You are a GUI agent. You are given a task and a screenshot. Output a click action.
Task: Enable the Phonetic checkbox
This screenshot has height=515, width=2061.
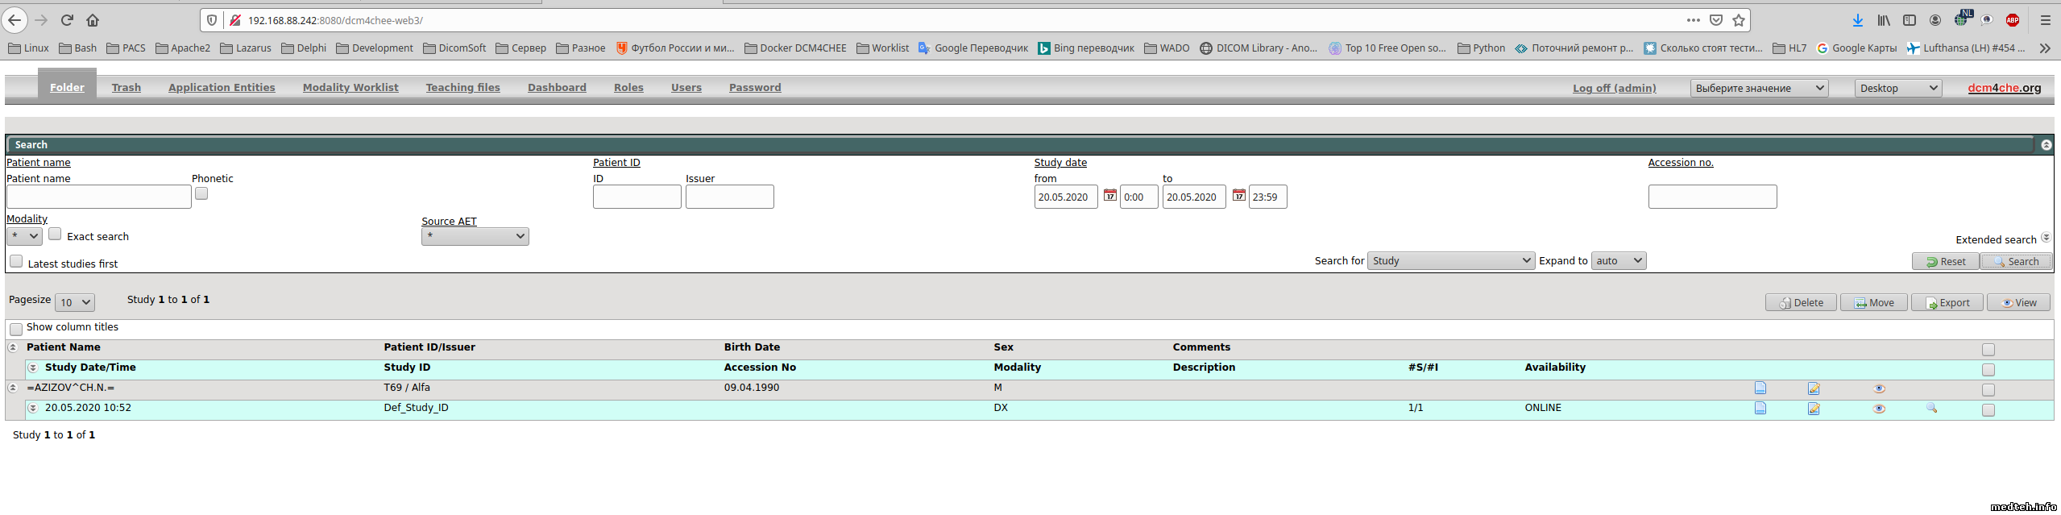click(201, 193)
